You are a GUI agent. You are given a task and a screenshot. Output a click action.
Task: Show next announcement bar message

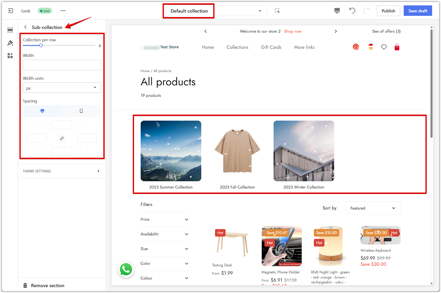pyautogui.click(x=336, y=31)
